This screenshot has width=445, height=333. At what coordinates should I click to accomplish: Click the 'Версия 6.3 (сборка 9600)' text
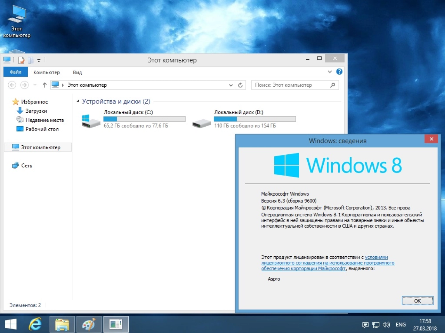[289, 201]
